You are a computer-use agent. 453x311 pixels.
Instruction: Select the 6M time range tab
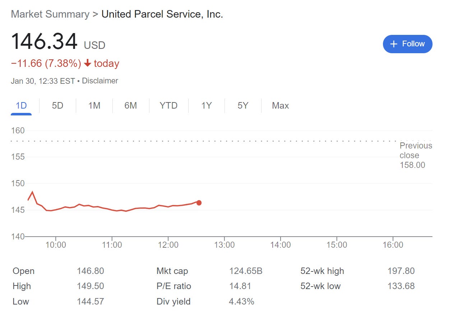pos(131,106)
